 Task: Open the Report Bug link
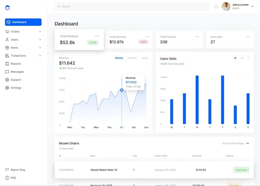[18, 170]
